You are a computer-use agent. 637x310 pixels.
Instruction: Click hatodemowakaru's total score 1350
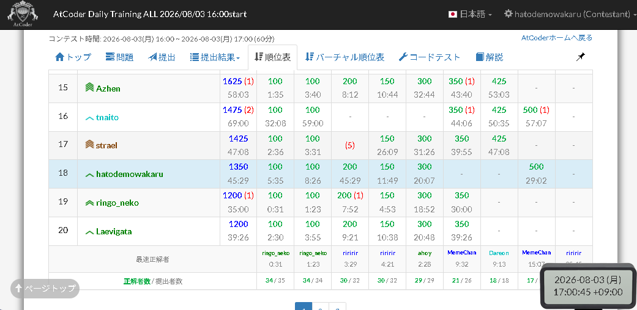click(x=238, y=167)
